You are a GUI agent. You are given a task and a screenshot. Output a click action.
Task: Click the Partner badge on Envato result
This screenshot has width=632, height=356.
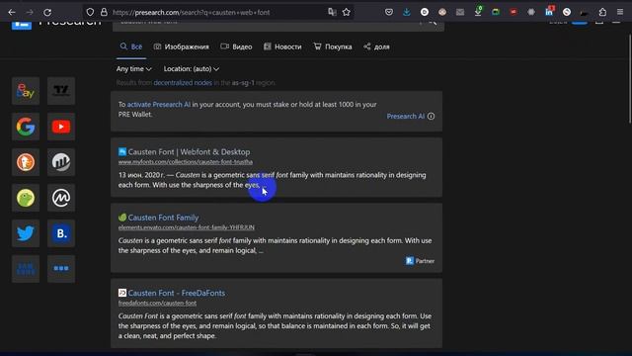click(x=420, y=261)
